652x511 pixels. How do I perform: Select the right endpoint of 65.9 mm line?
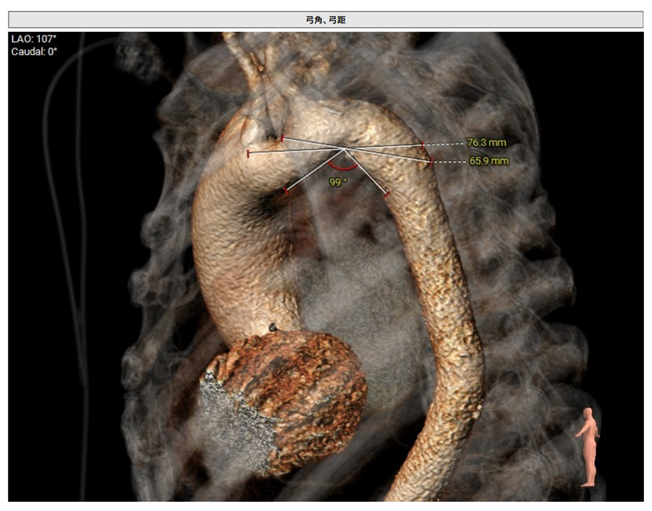[x=431, y=162]
